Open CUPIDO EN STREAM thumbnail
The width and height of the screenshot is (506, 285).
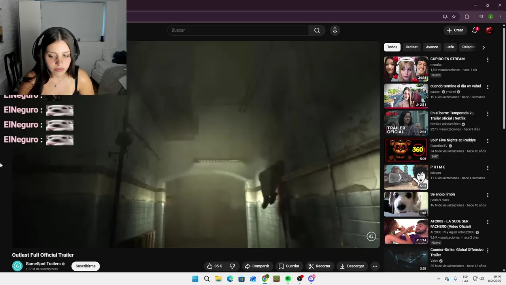[x=406, y=69]
